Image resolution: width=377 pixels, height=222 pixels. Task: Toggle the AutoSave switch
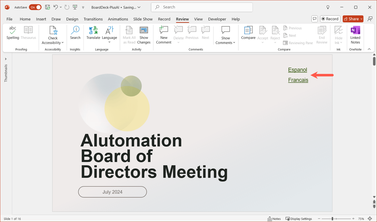pos(35,7)
